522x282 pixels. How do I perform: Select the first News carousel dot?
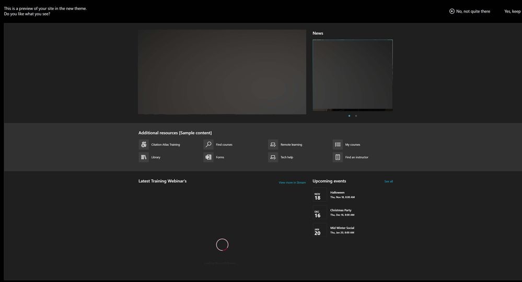click(x=349, y=116)
